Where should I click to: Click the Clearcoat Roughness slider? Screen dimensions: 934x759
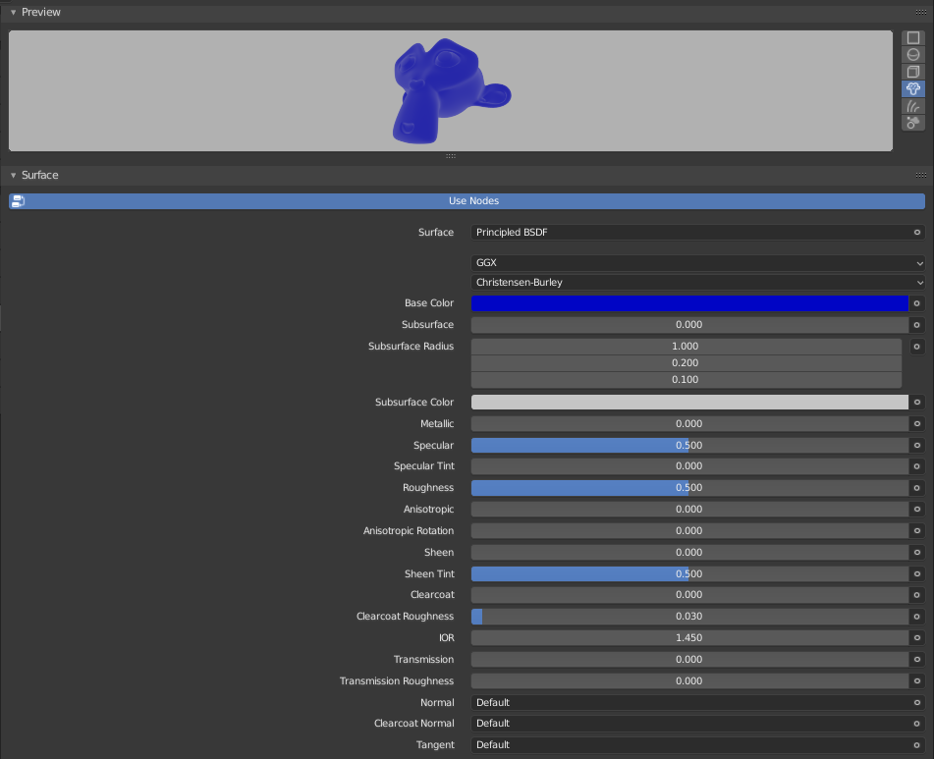(x=689, y=616)
